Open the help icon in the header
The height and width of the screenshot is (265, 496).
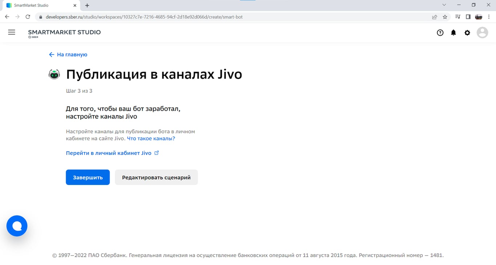click(x=440, y=33)
